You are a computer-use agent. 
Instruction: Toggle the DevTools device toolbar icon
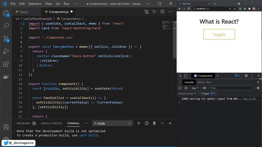pyautogui.click(x=185, y=76)
